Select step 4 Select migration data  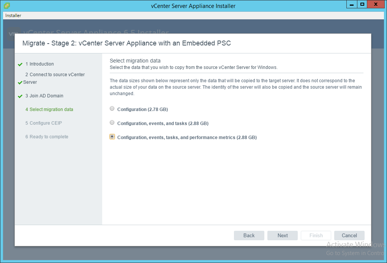49,110
